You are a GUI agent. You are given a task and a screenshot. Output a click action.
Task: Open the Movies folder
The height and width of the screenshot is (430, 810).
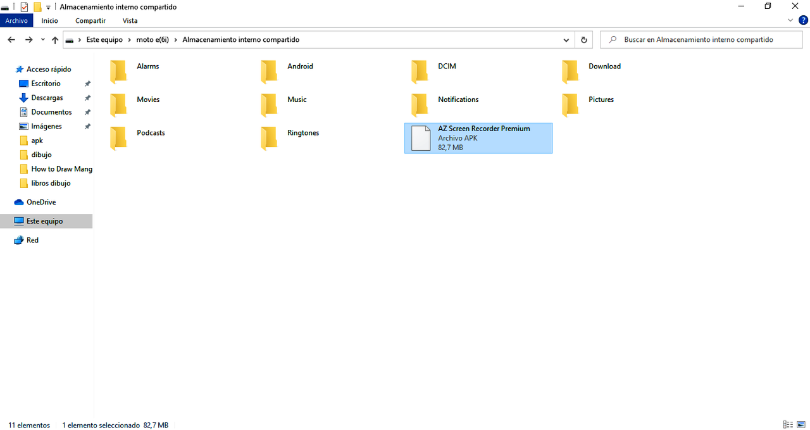tap(135, 104)
